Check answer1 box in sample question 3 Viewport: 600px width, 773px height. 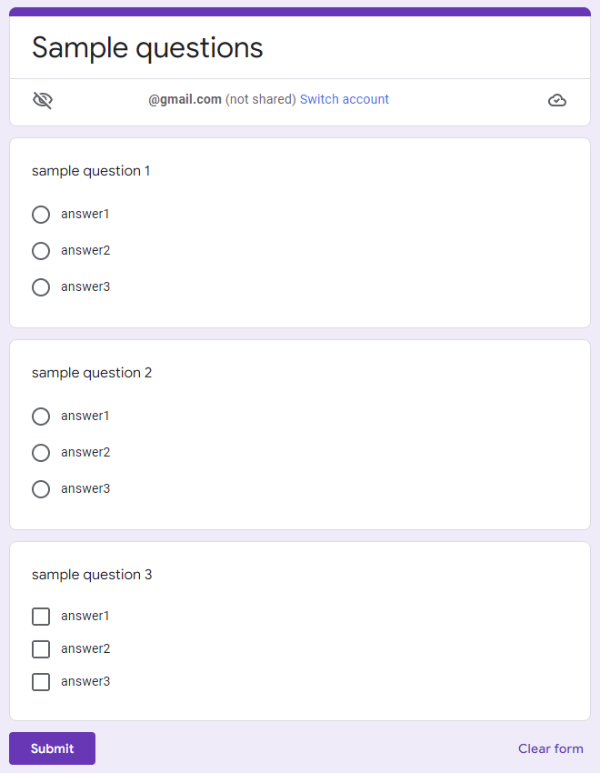(x=41, y=617)
